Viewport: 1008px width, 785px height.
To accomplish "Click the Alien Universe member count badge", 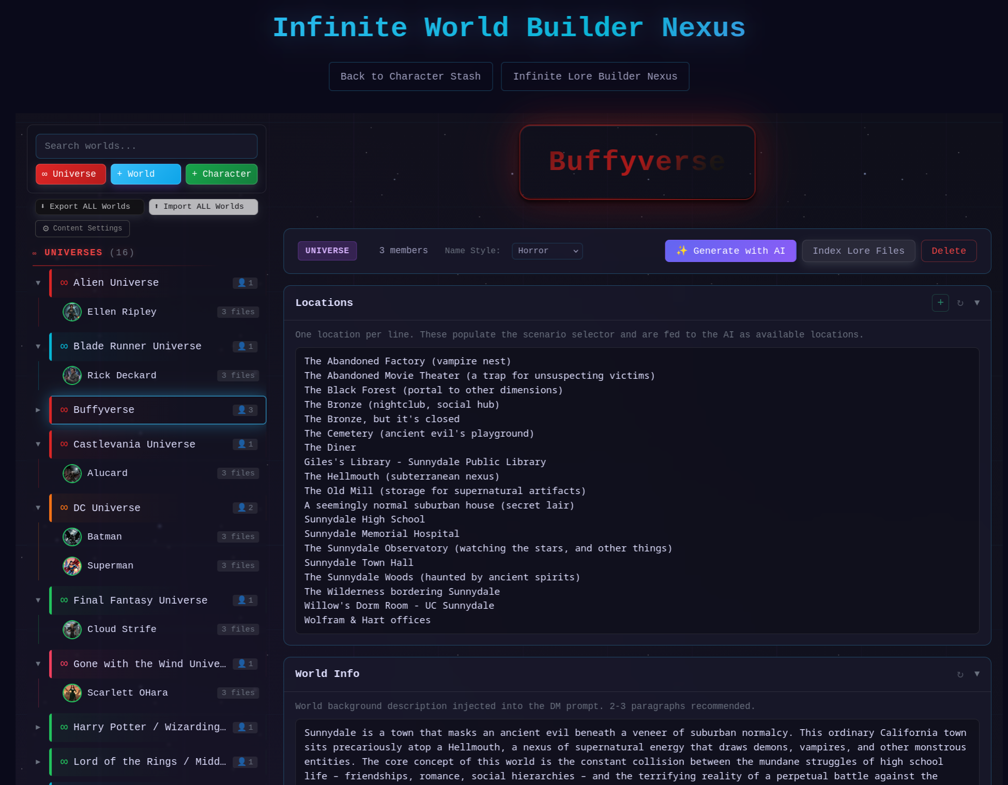I will (245, 283).
